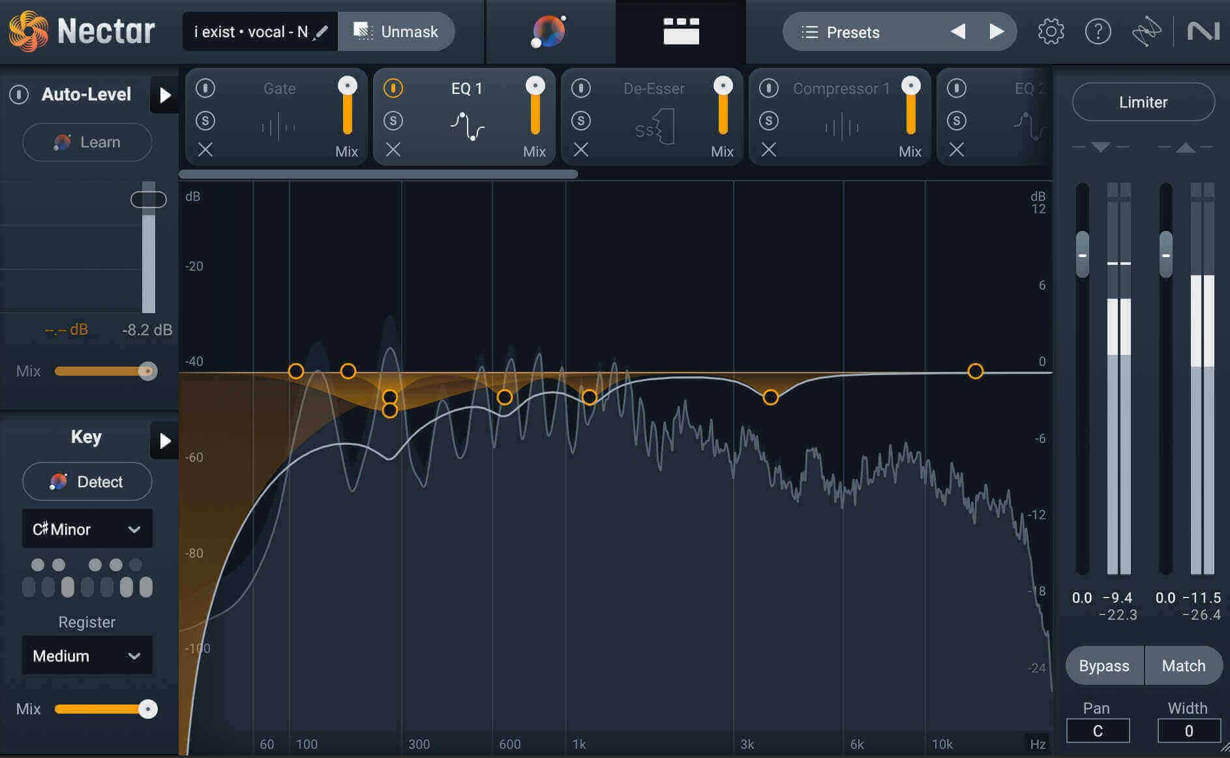Click the Native Instruments logo
This screenshot has width=1230, height=758.
1203,31
